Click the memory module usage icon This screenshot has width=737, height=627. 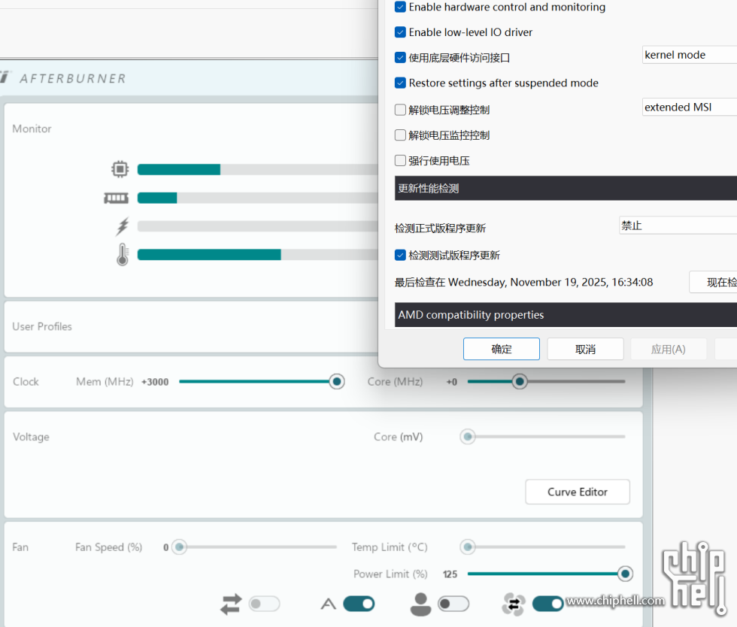[x=117, y=198]
